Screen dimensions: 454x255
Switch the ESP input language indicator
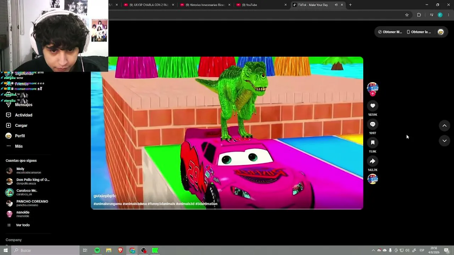422,250
